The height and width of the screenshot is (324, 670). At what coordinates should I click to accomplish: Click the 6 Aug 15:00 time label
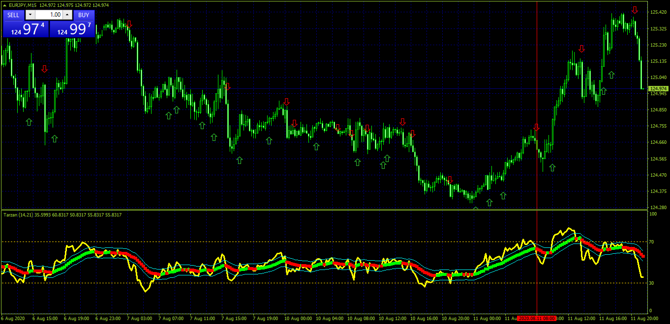pyautogui.click(x=45, y=319)
